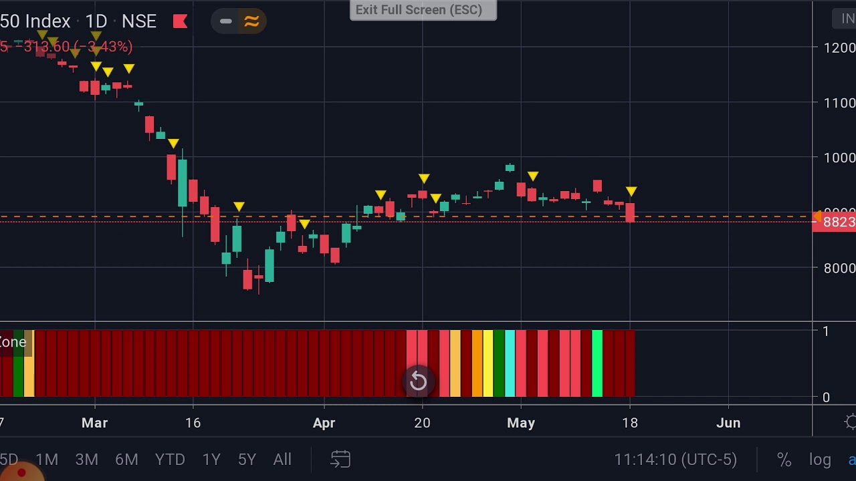Click the 16 date label on time axis
Image resolution: width=856 pixels, height=481 pixels.
click(193, 423)
